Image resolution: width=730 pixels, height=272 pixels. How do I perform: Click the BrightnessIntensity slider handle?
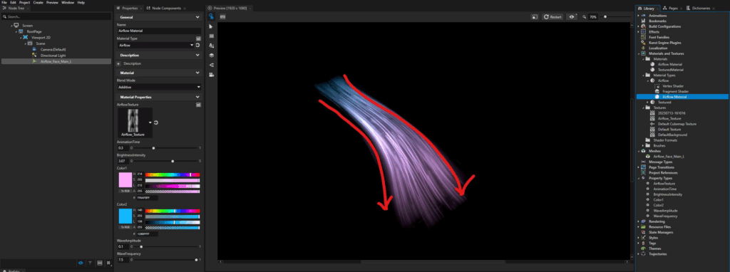[173, 161]
